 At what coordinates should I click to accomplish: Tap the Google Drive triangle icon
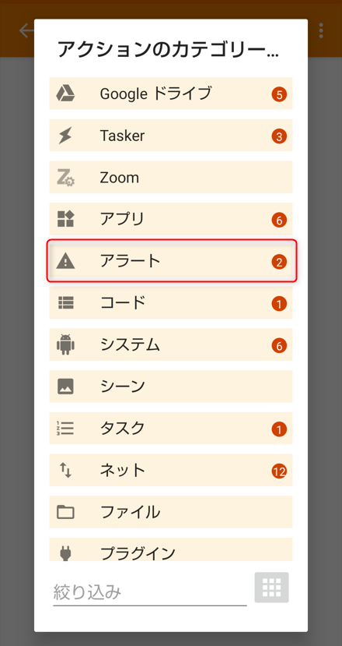coord(65,93)
